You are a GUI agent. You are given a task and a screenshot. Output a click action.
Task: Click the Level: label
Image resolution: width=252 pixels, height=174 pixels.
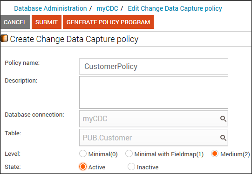tap(13, 154)
